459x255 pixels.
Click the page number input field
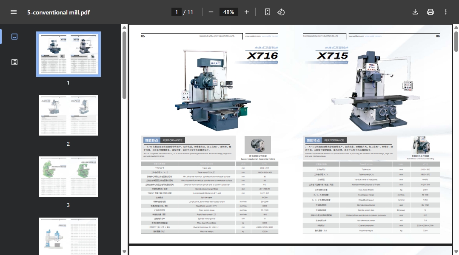coord(177,12)
